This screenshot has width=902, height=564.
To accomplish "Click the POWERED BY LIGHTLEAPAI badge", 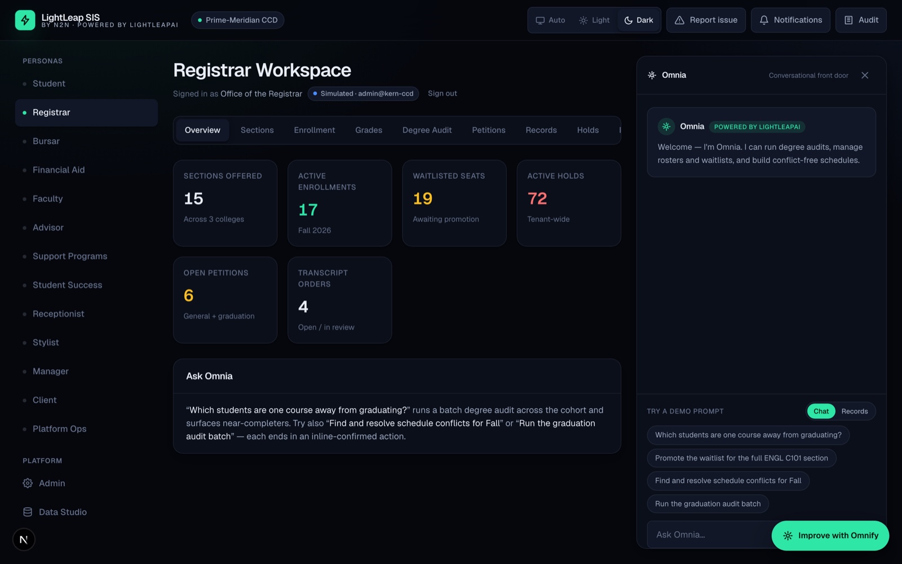I will tap(757, 127).
